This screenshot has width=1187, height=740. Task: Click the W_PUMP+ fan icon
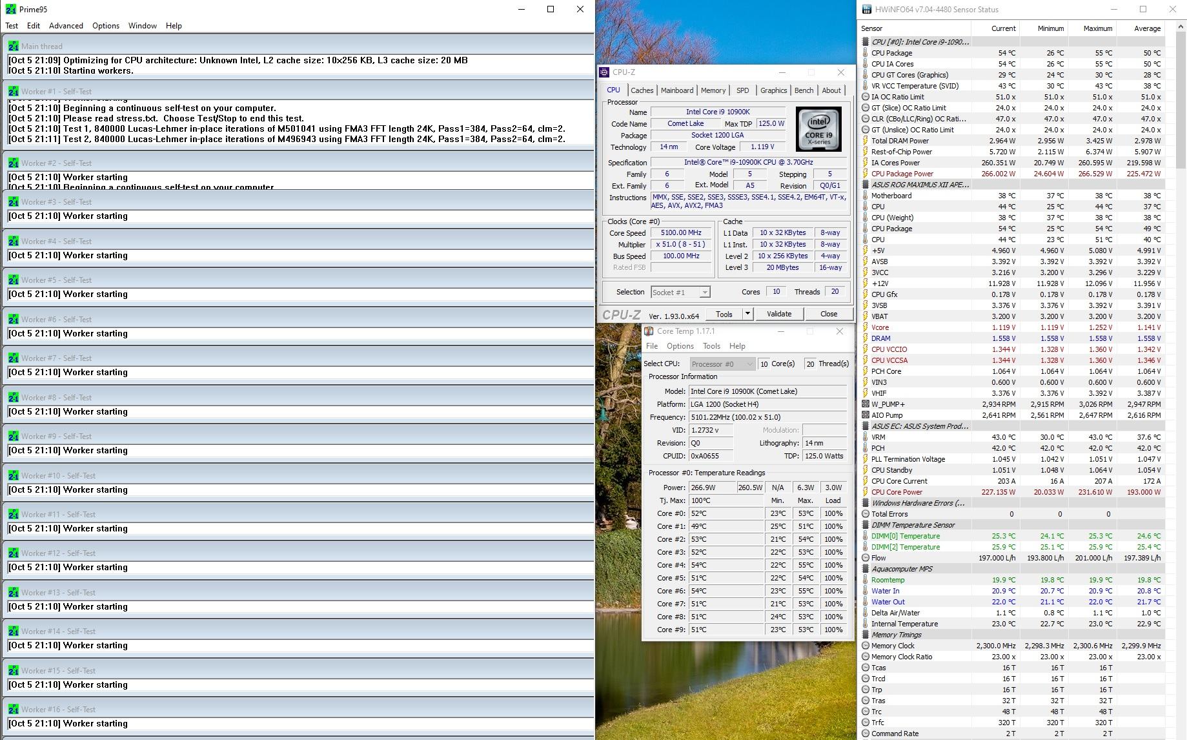click(866, 404)
